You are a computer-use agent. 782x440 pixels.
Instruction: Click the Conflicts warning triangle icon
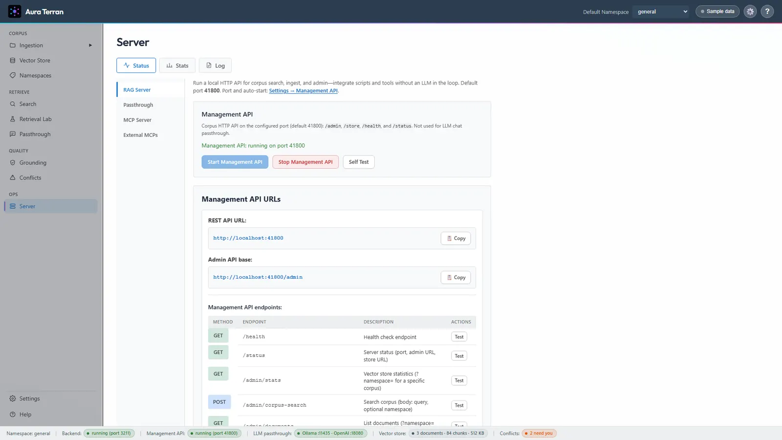coord(13,178)
